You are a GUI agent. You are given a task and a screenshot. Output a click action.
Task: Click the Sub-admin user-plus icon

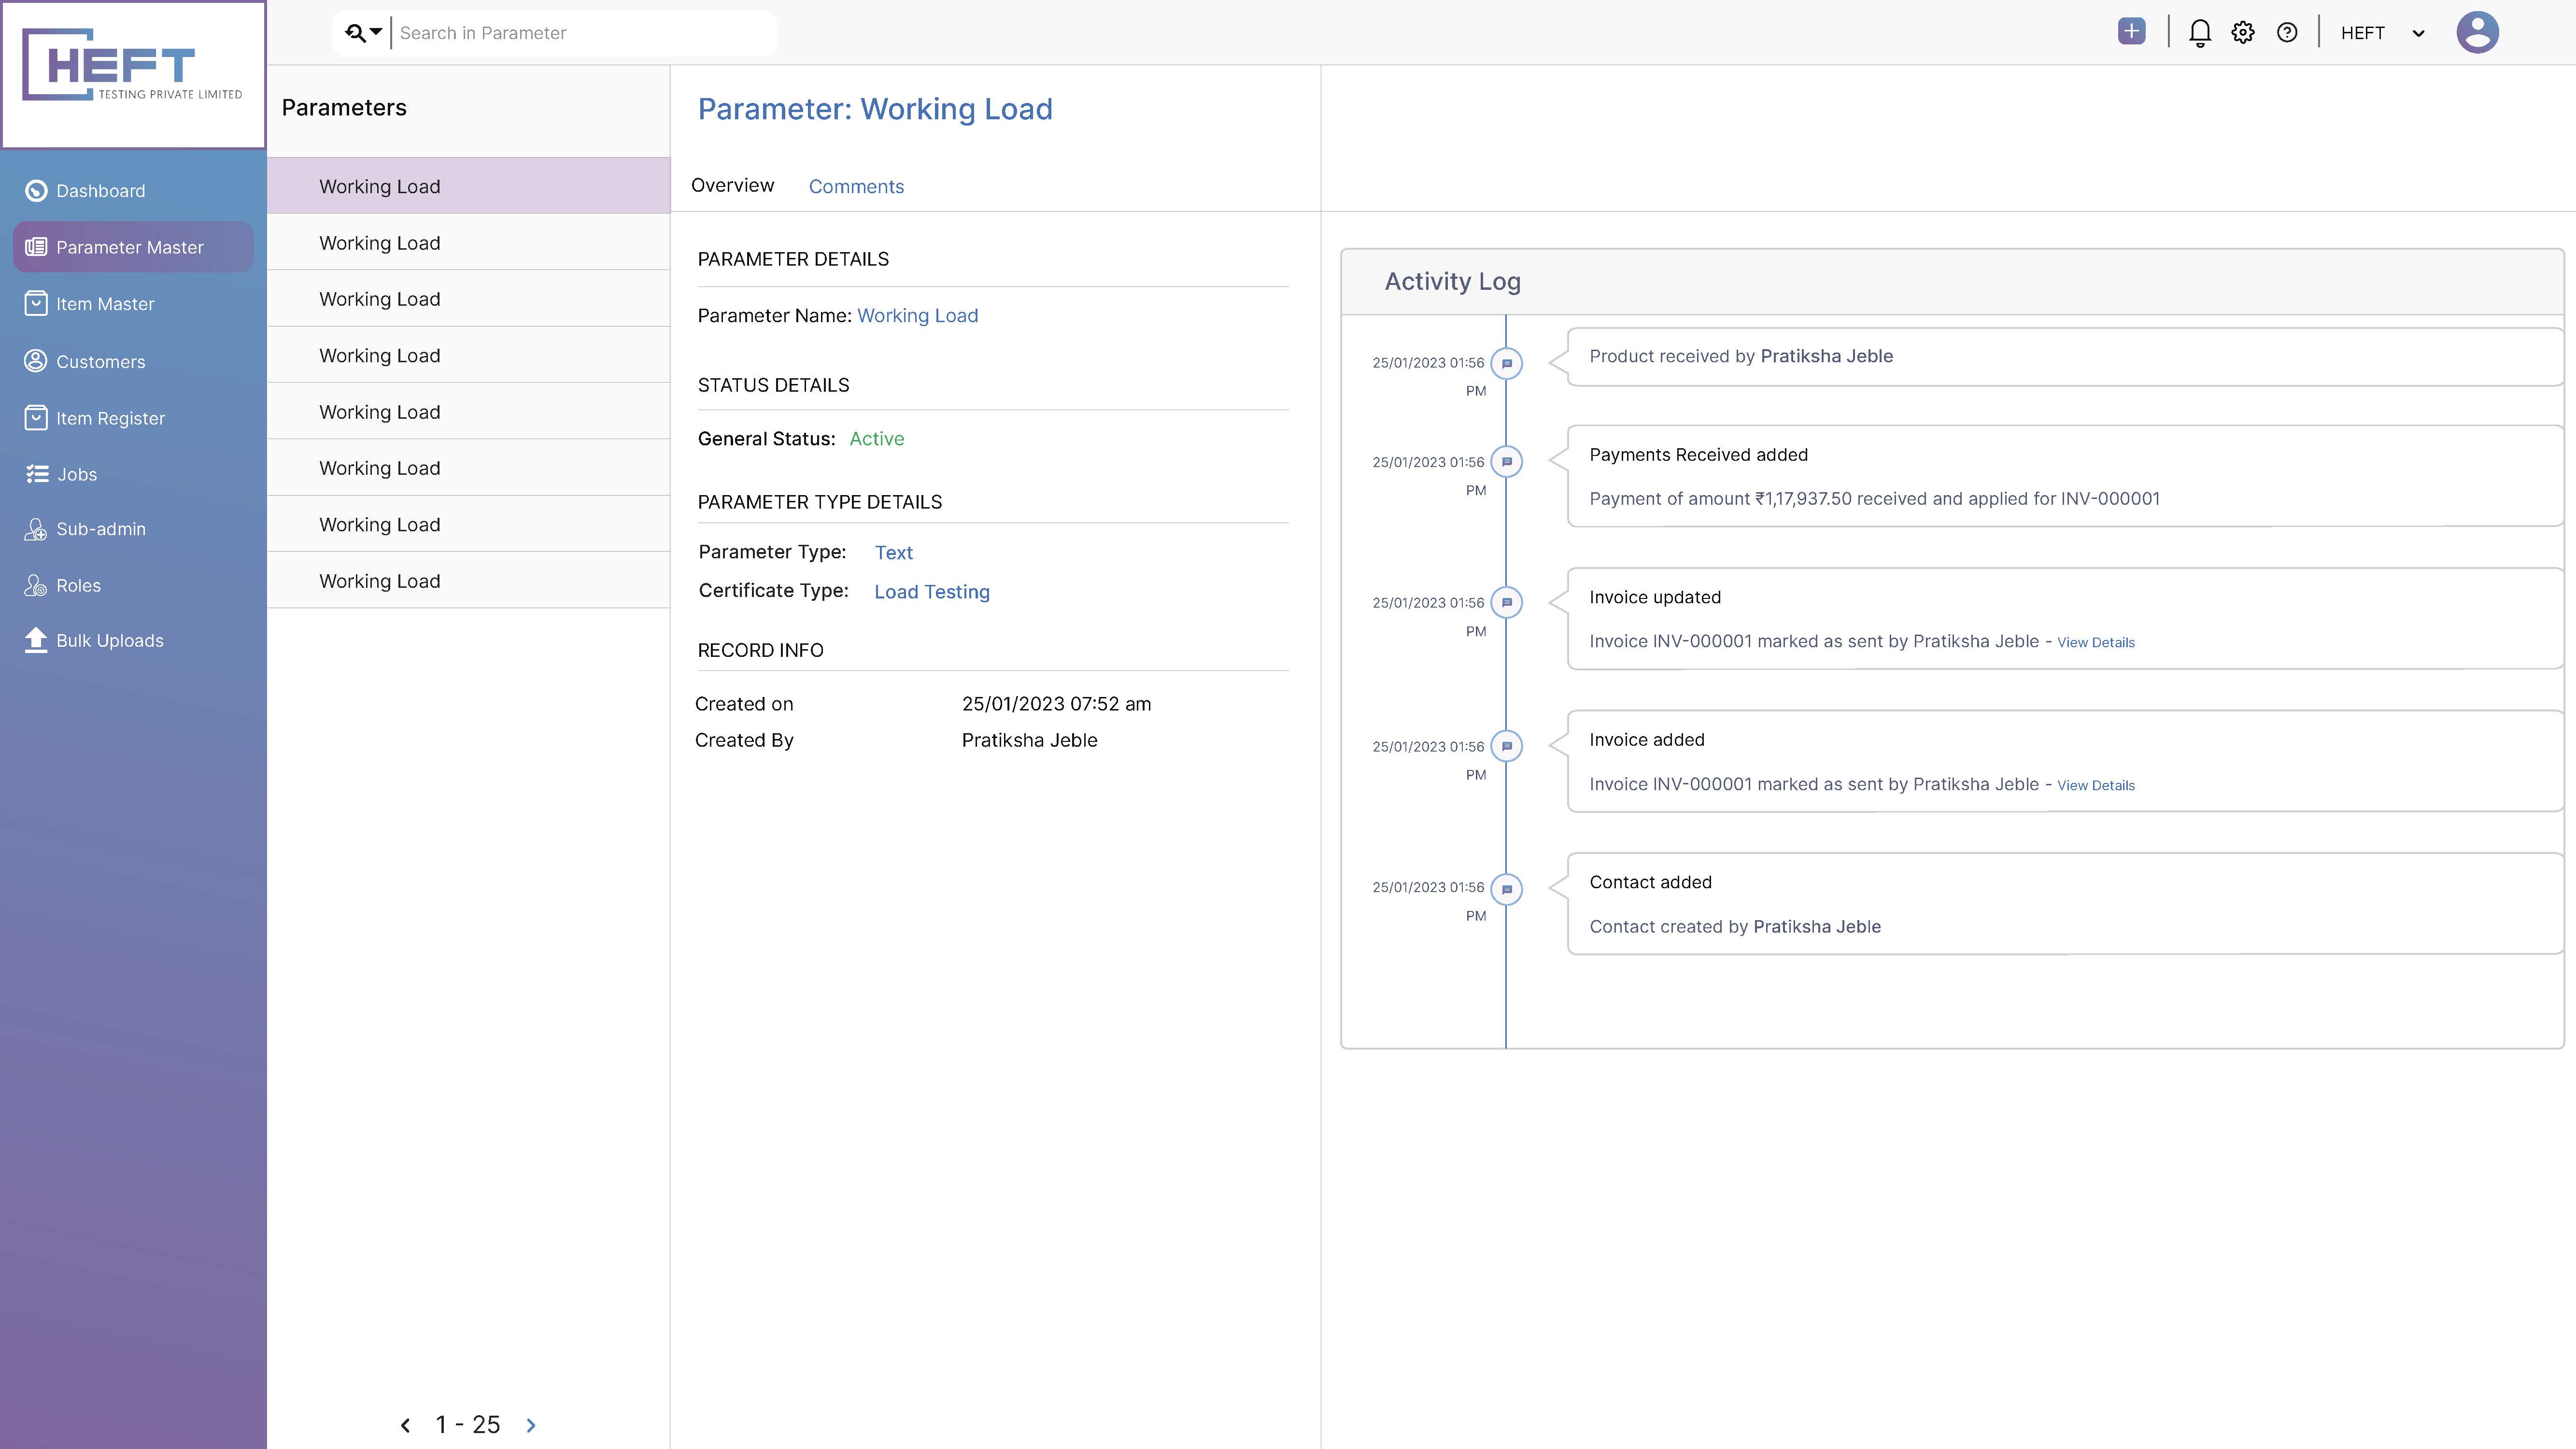36,529
